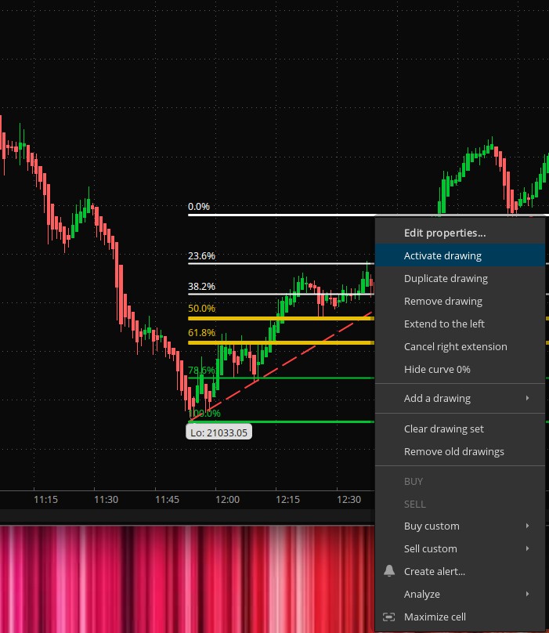Choose Remove old drawings
Screen dimensions: 549x633
pyautogui.click(x=460, y=451)
